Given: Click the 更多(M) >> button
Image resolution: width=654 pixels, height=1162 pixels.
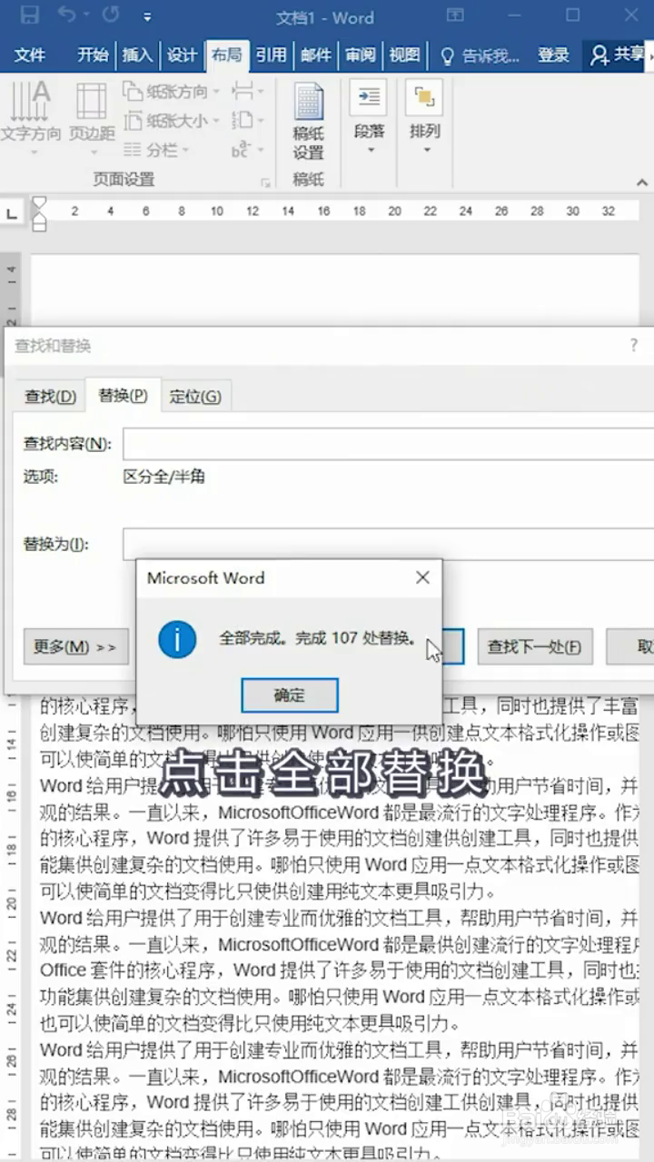Looking at the screenshot, I should click(75, 646).
